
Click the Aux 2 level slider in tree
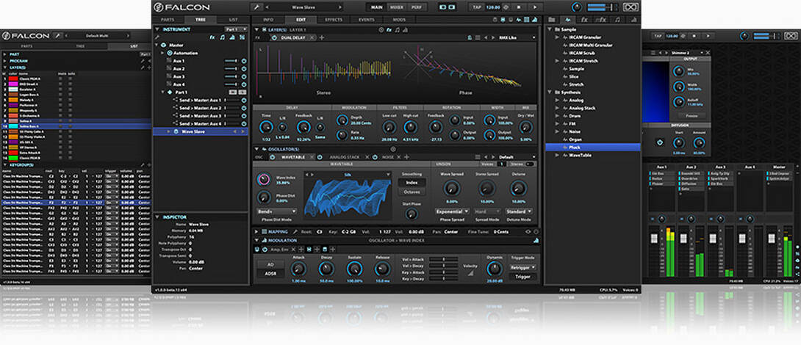click(x=231, y=68)
